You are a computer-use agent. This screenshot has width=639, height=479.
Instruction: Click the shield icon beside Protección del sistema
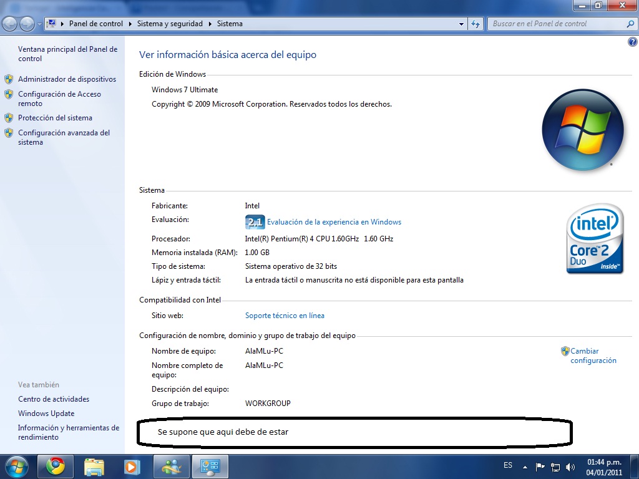click(x=9, y=118)
